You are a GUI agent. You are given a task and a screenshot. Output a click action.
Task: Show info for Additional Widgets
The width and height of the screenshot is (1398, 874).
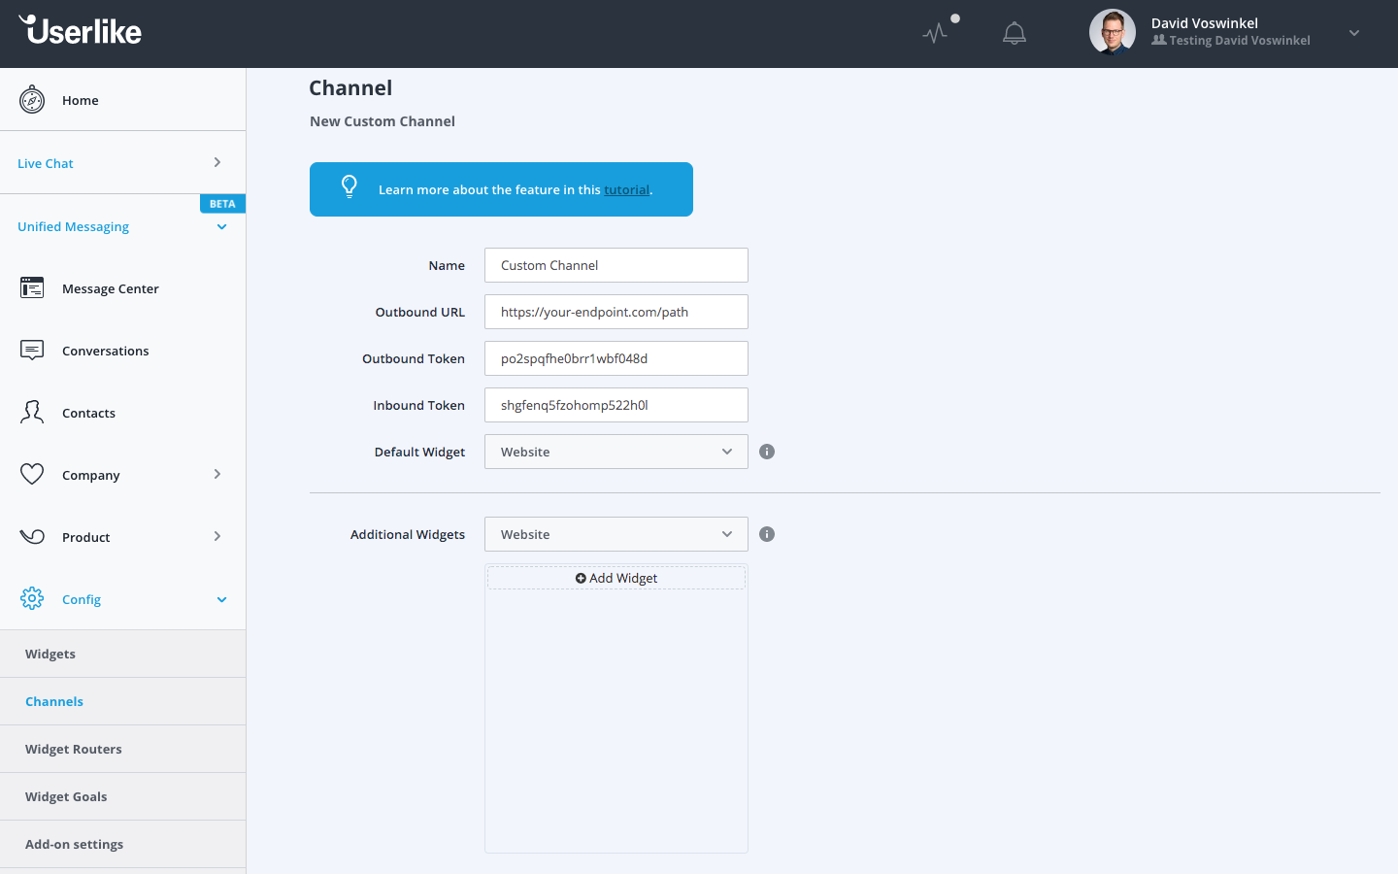767,534
